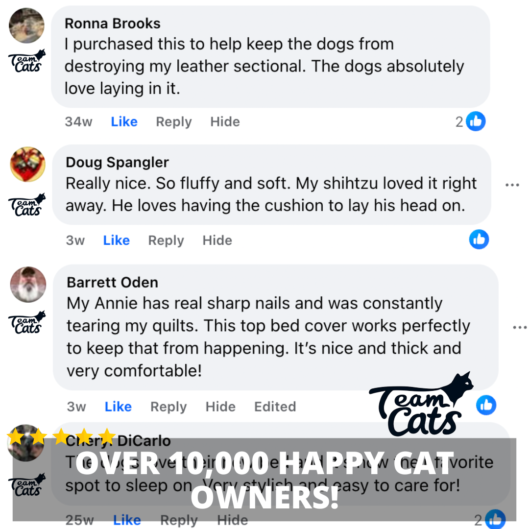
Task: Open Barrett Oden's profile photo
Action: click(x=28, y=285)
